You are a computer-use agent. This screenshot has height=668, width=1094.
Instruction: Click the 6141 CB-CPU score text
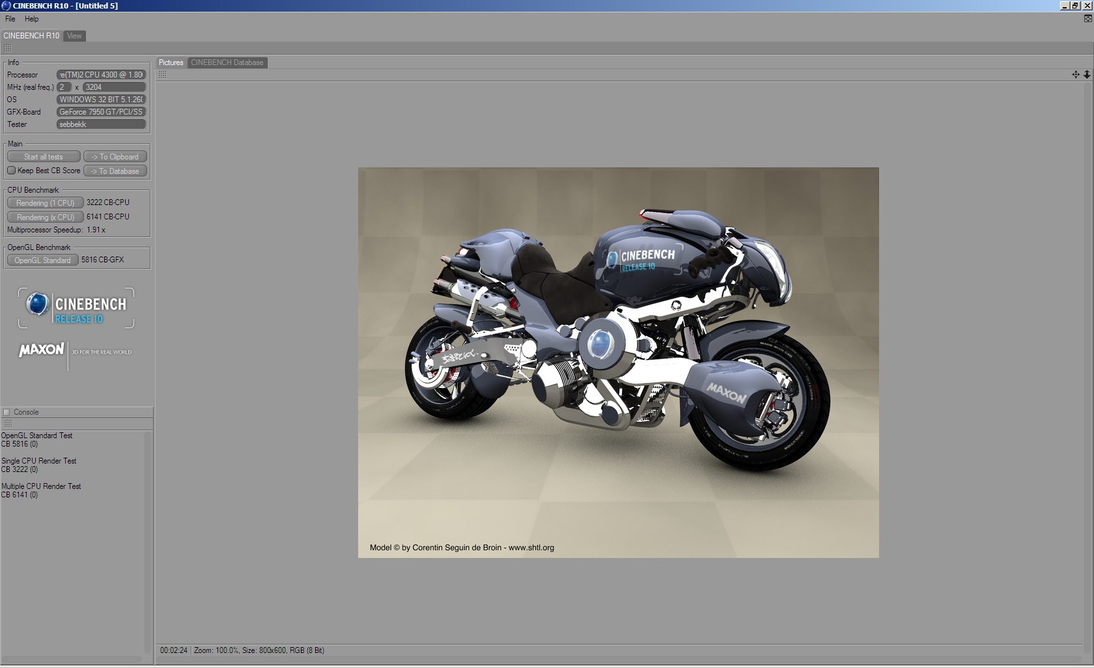[108, 217]
